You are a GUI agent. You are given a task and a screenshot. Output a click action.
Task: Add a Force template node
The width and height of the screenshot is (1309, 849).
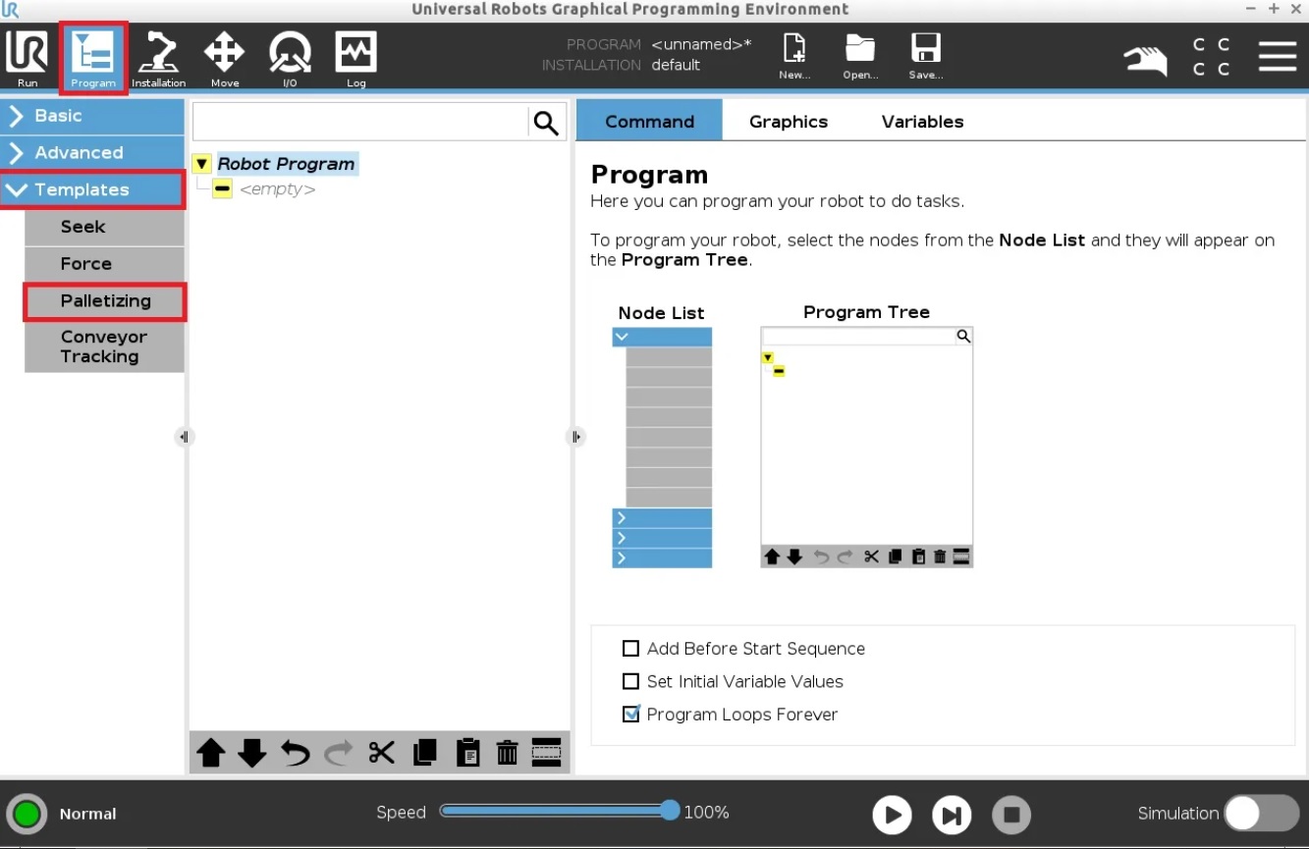(x=104, y=264)
